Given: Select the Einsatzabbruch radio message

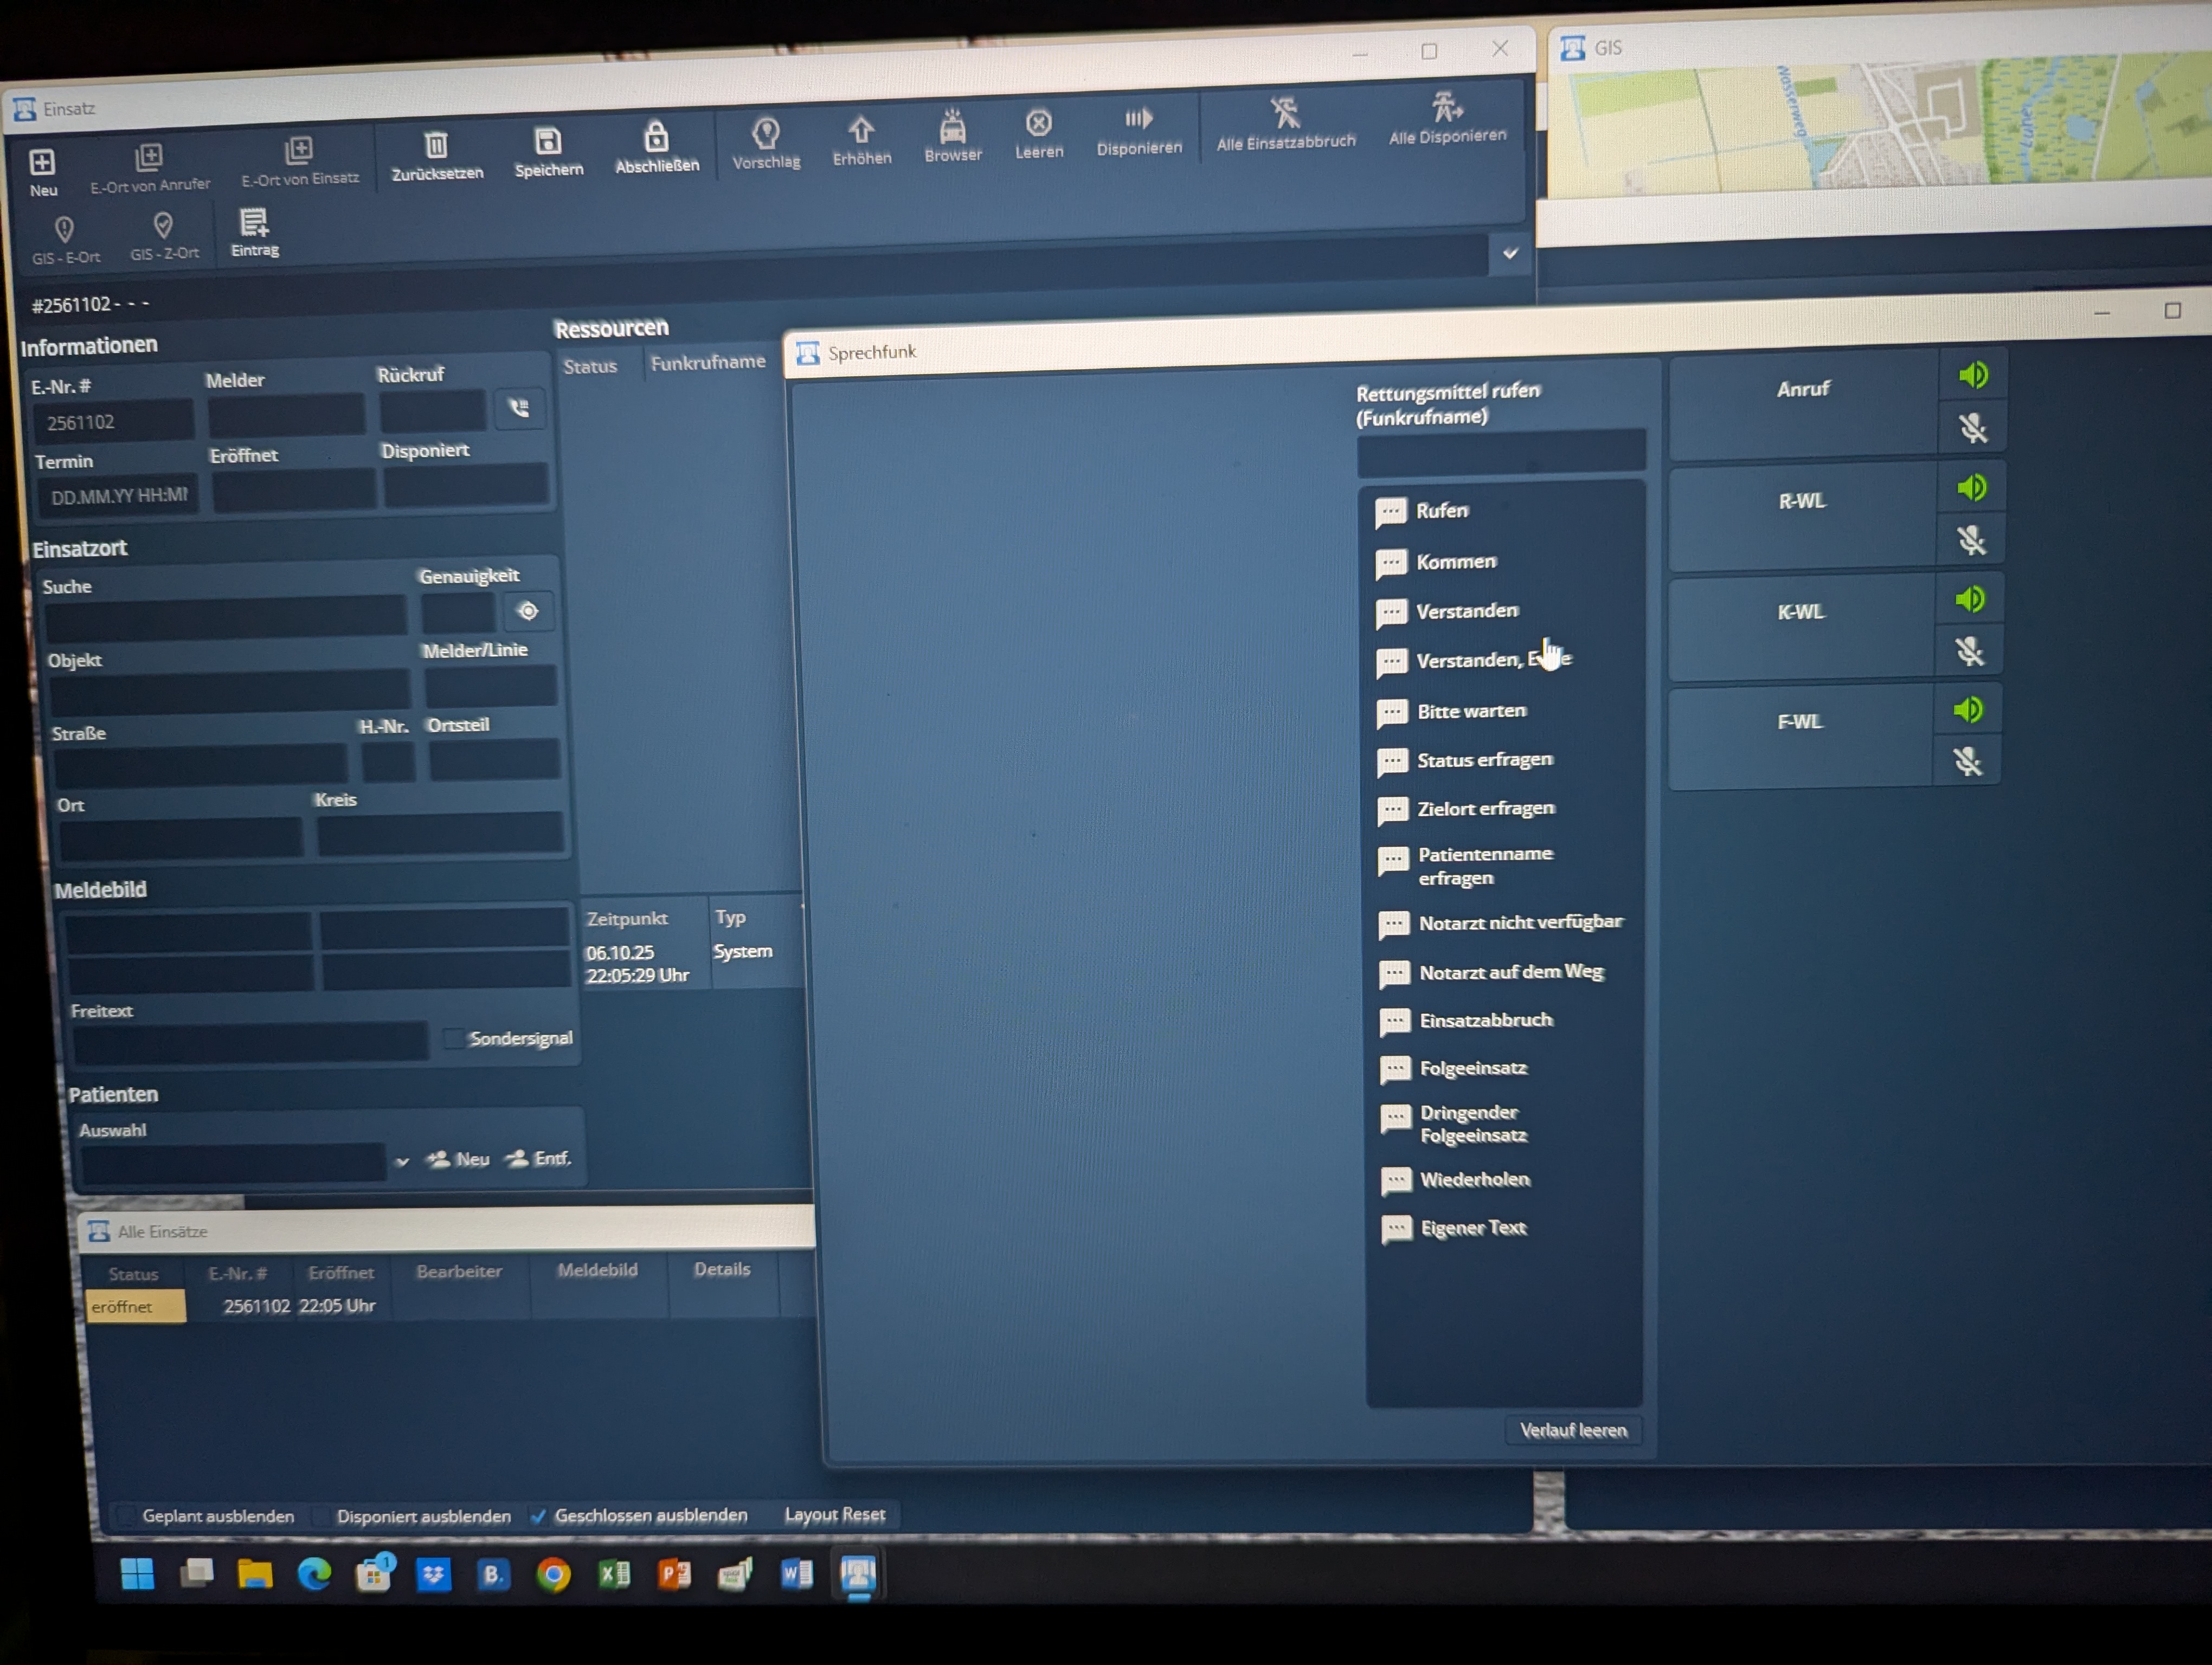Looking at the screenshot, I should point(1485,1021).
